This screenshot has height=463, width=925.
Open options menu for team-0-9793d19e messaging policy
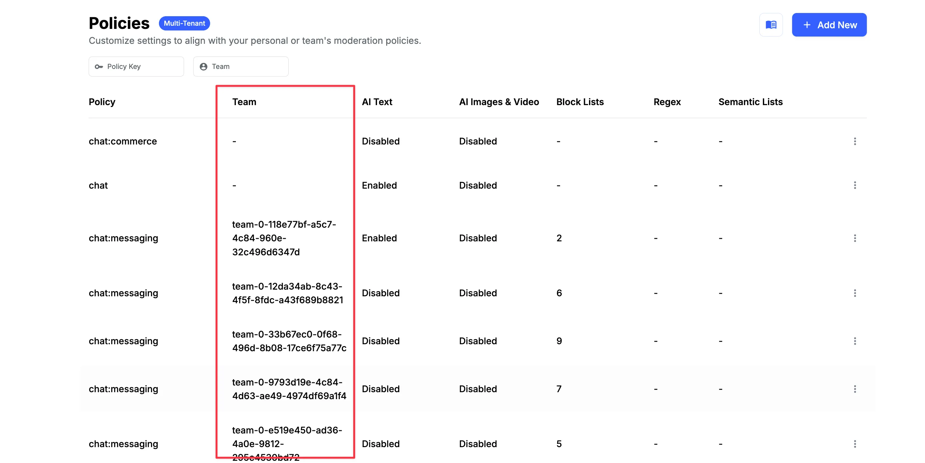(x=855, y=389)
